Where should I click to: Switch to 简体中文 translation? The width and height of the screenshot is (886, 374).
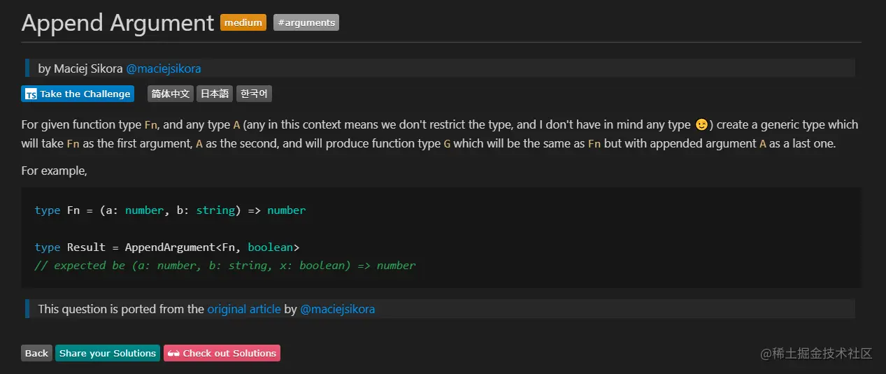(171, 94)
